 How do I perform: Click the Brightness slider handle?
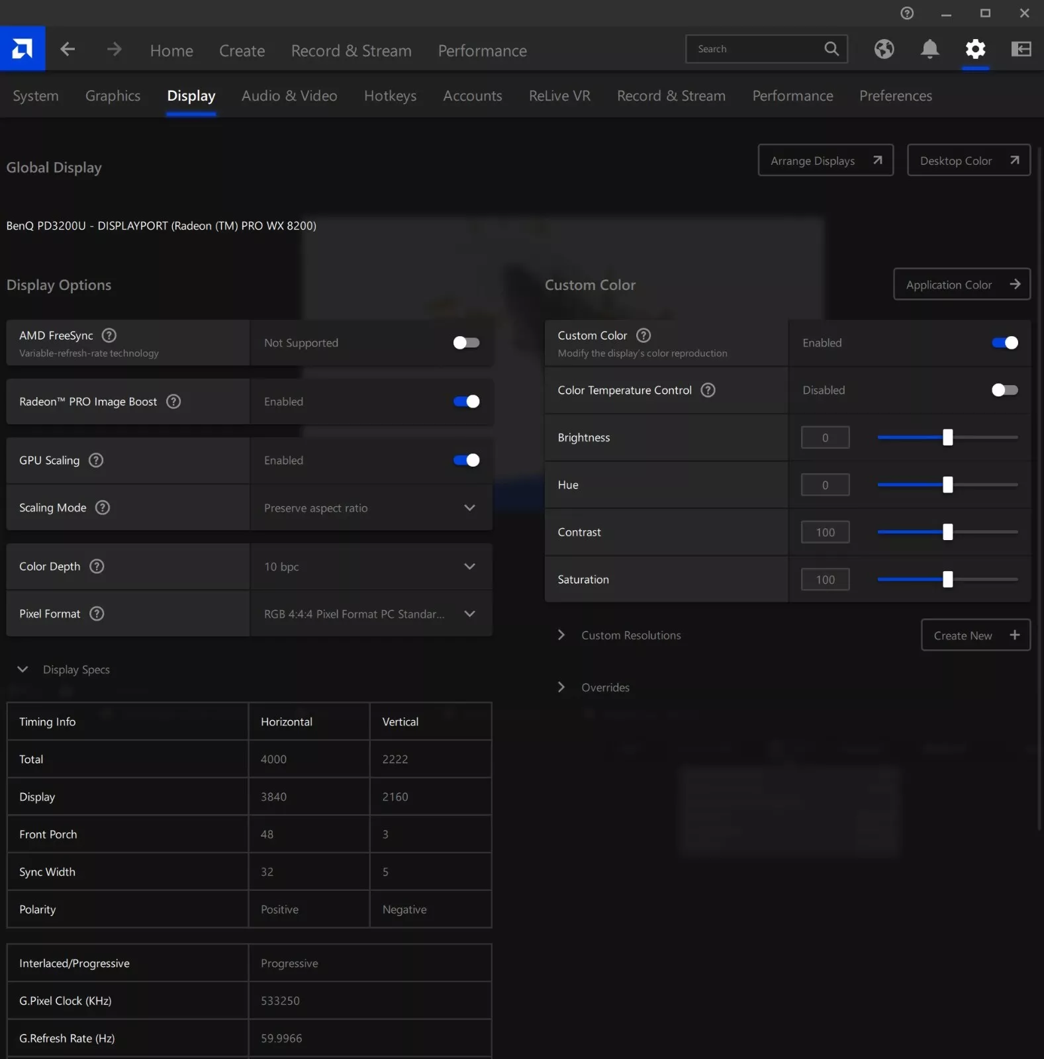tap(947, 437)
